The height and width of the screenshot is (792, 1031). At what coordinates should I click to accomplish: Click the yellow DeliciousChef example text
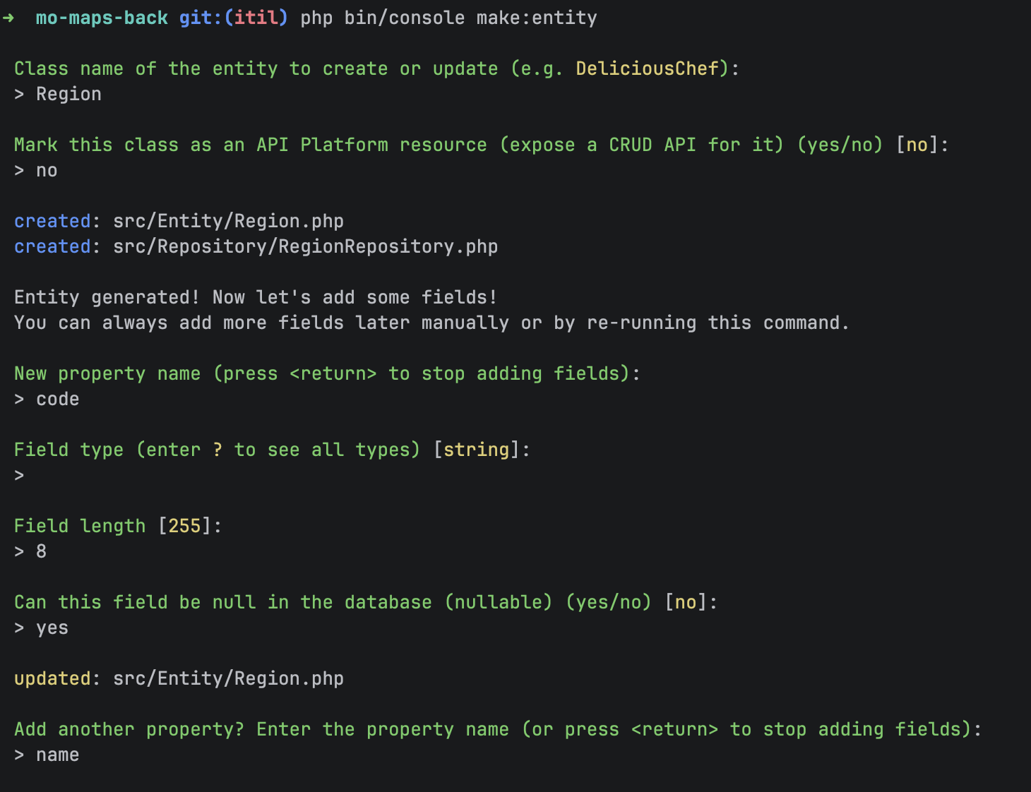647,68
